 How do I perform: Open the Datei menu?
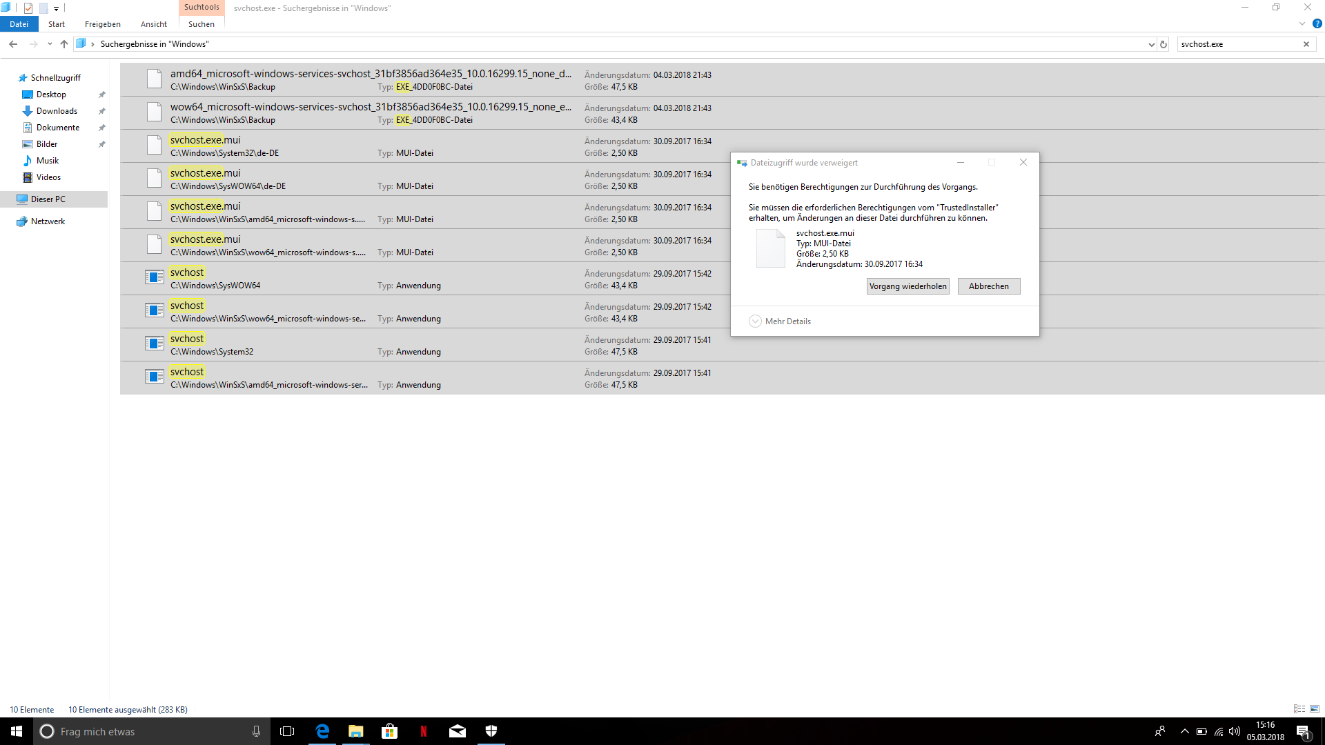19,24
